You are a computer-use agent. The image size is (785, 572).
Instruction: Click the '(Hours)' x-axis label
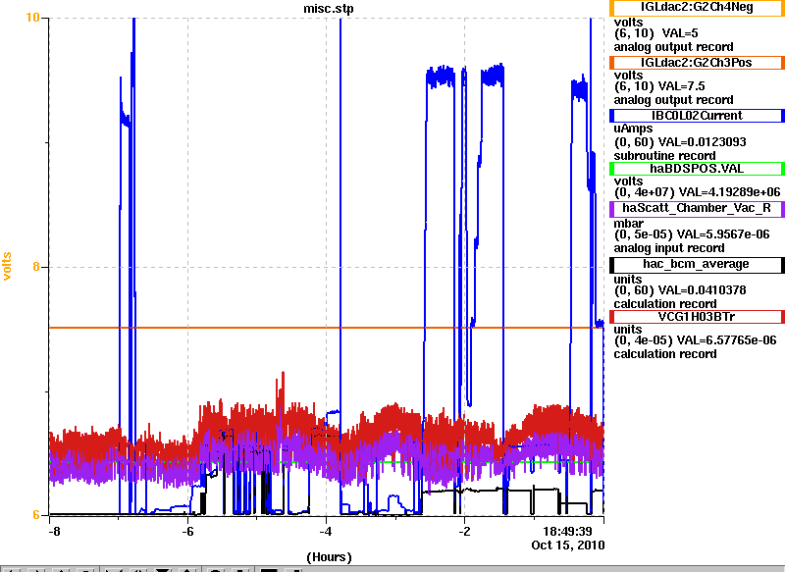tap(329, 557)
